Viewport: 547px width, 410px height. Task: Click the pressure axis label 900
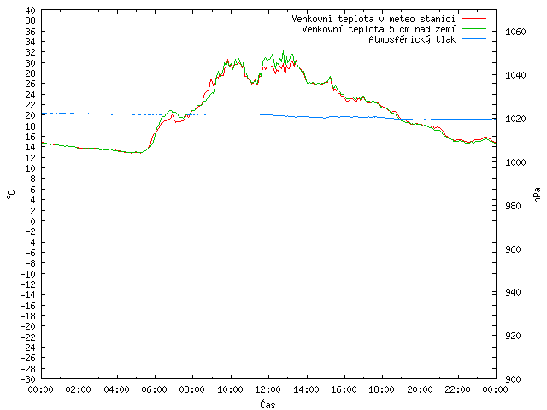[x=513, y=379]
